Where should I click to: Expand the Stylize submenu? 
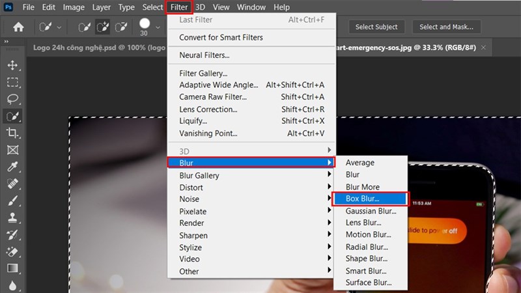pyautogui.click(x=252, y=247)
